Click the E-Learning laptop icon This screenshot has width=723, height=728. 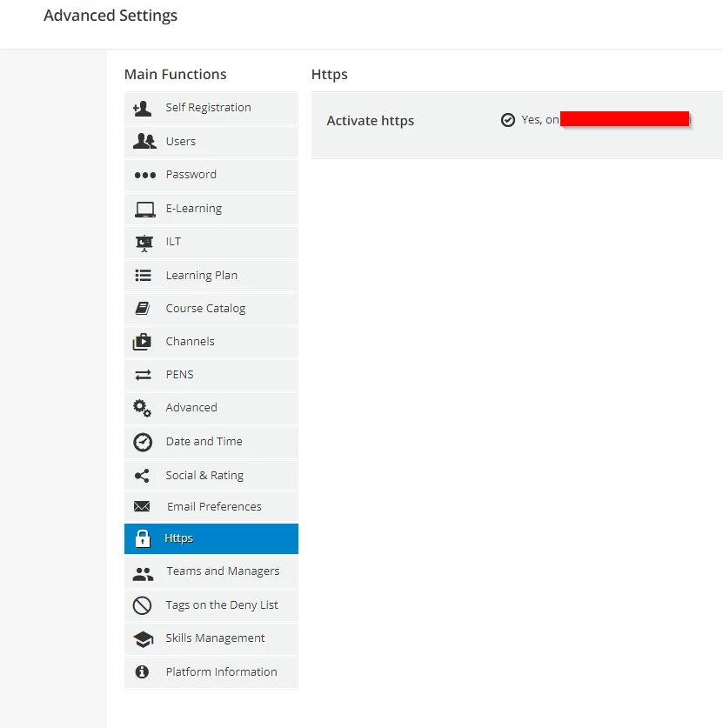coord(144,210)
